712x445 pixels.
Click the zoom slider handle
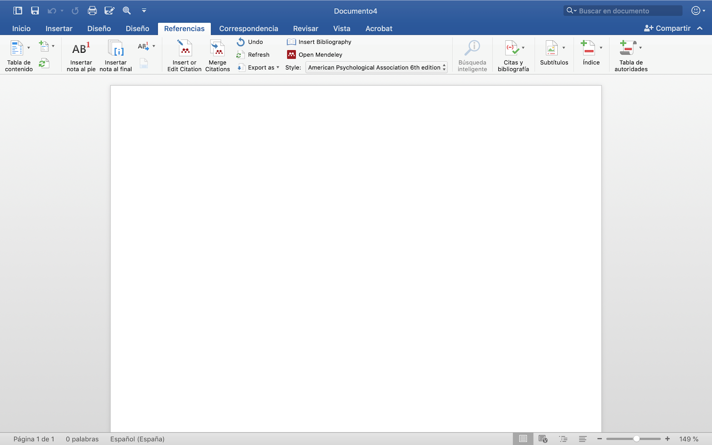[x=636, y=439]
